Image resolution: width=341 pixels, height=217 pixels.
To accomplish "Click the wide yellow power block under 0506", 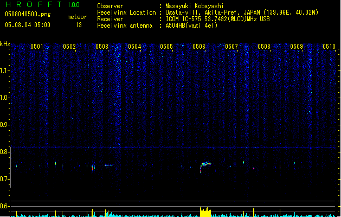I will click(205, 212).
